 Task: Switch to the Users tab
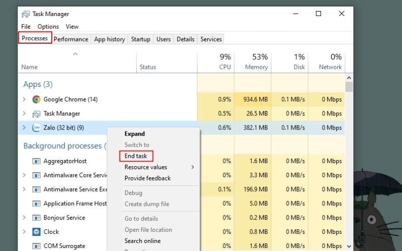point(164,39)
